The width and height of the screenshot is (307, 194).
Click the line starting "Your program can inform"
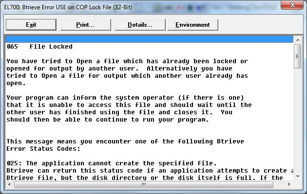click(125, 98)
